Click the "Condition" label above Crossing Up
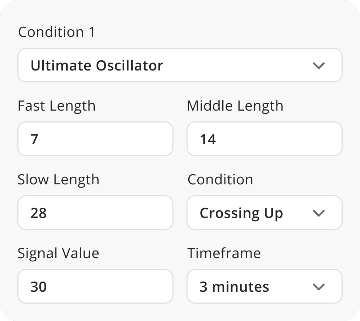This screenshot has height=321, width=360. (x=220, y=180)
